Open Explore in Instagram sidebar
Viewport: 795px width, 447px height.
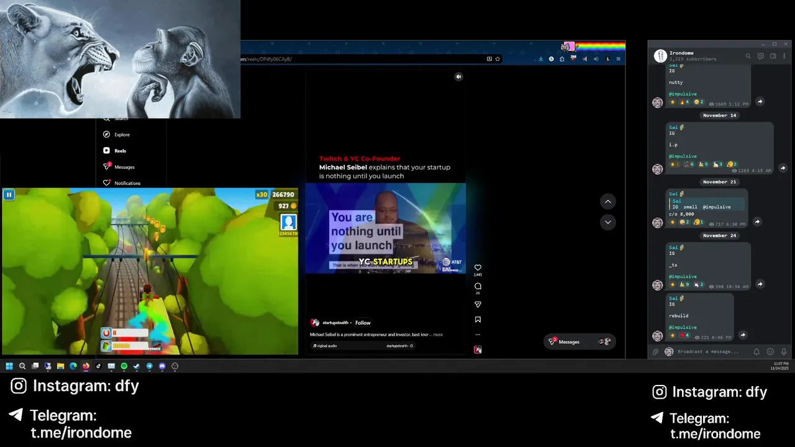pos(117,135)
